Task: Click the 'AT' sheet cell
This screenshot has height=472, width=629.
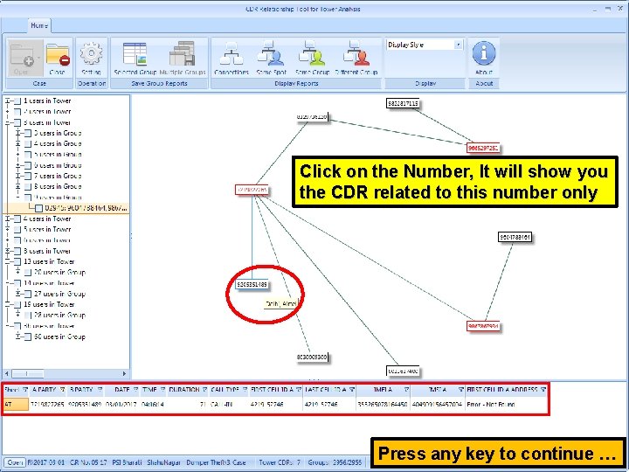Action: (x=16, y=405)
